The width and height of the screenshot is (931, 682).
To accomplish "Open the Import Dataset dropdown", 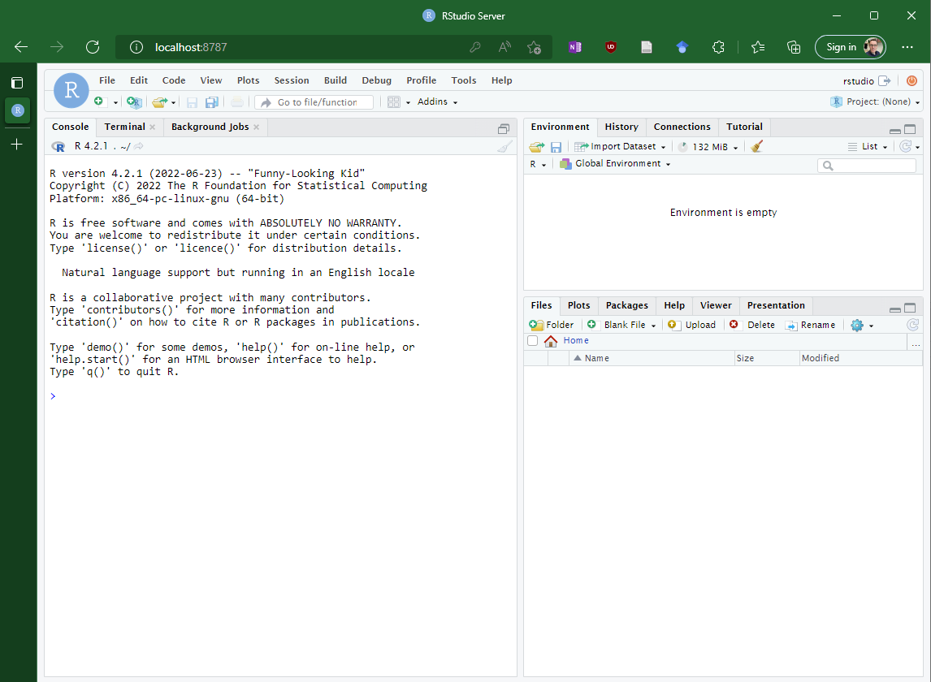I will tap(621, 147).
